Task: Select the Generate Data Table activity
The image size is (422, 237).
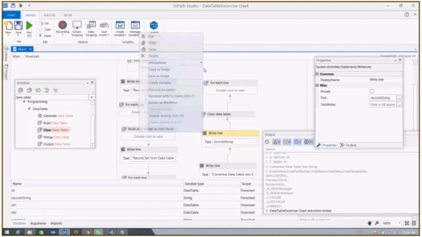Action: (55, 116)
